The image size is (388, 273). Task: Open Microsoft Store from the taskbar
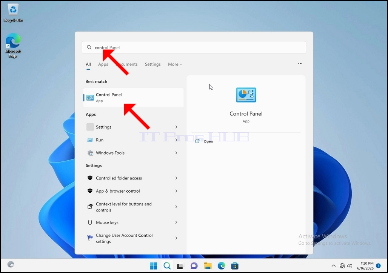pos(235,266)
